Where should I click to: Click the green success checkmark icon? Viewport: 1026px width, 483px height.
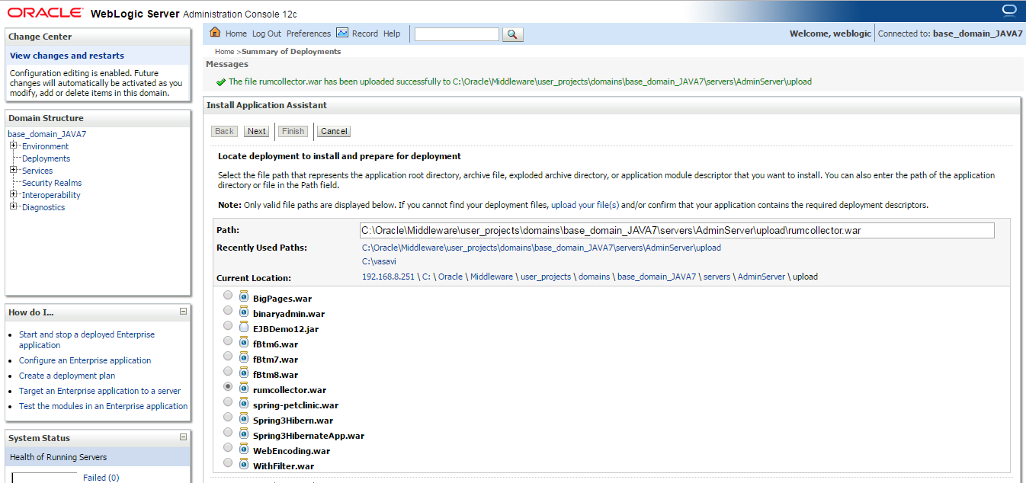tap(220, 82)
